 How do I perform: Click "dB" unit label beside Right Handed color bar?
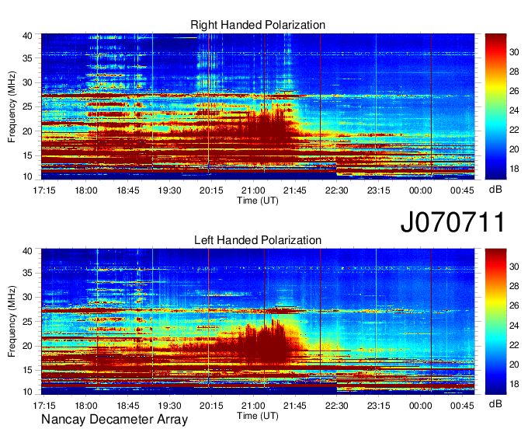495,190
